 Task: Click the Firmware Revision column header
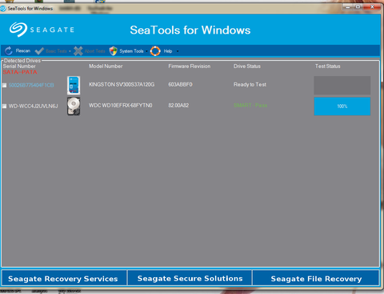pos(190,66)
